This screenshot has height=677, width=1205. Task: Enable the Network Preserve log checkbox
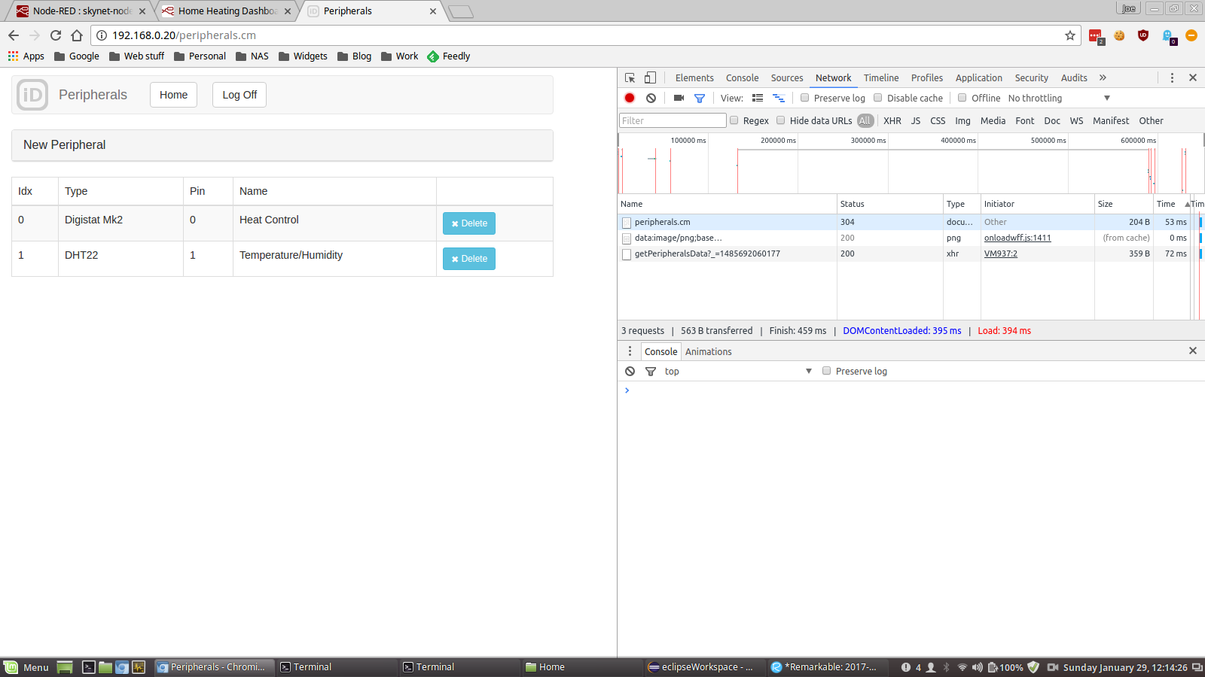click(x=805, y=98)
